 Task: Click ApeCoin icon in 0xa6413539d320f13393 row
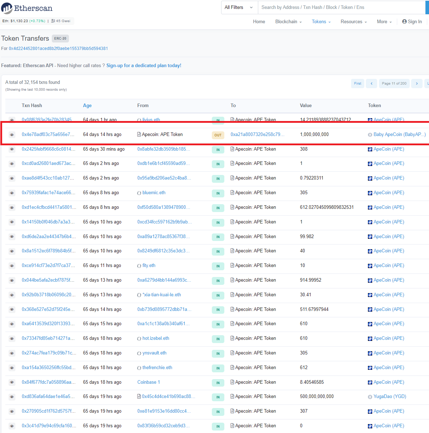tap(370, 324)
